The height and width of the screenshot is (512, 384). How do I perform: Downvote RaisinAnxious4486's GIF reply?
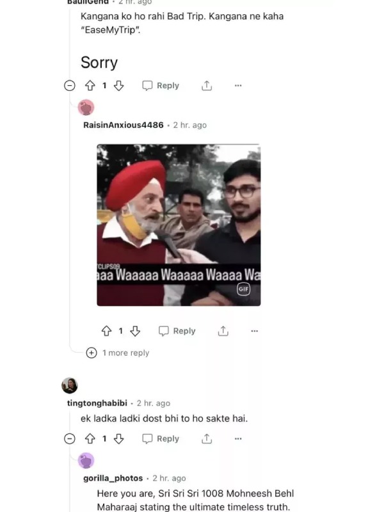coord(135,331)
